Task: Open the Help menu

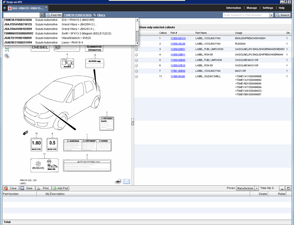Action: 281,8
